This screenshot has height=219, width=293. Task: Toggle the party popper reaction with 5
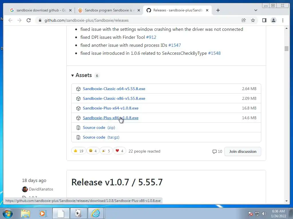(106, 151)
